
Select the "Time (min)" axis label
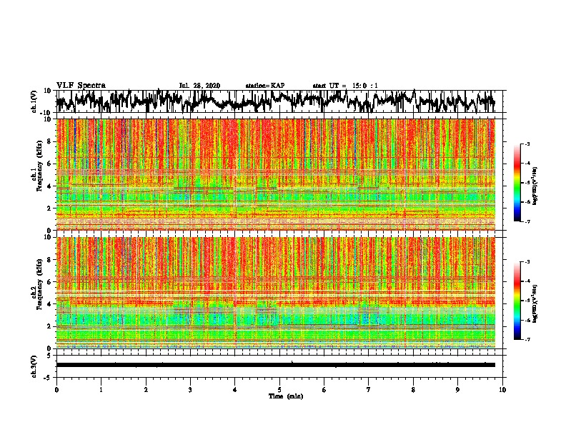(x=286, y=396)
